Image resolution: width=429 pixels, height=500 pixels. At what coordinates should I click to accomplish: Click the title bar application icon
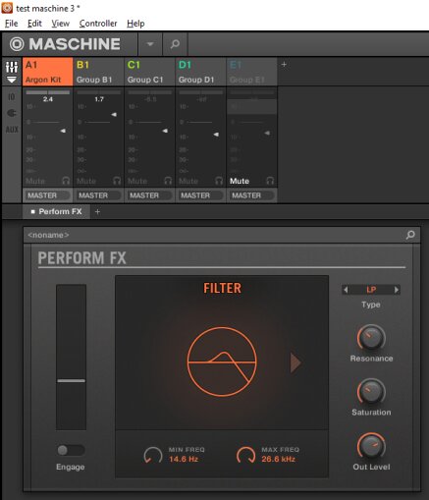click(x=7, y=8)
